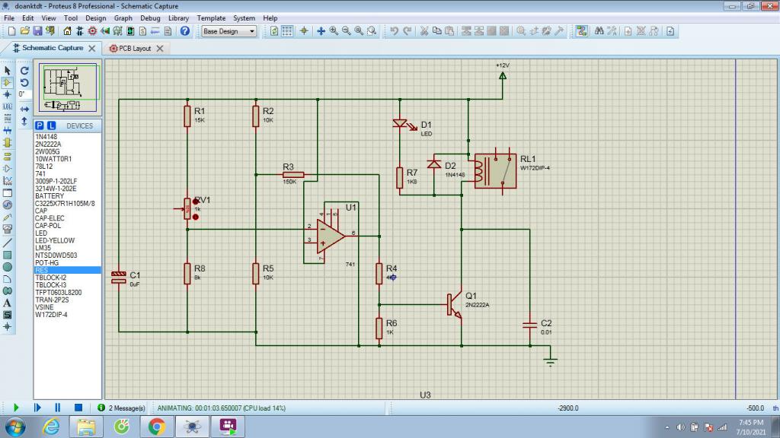This screenshot has width=780, height=438.
Task: Click the Search binoculars icon
Action: 599,31
